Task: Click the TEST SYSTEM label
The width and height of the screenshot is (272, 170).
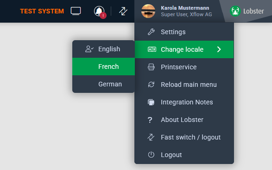Action: (42, 11)
